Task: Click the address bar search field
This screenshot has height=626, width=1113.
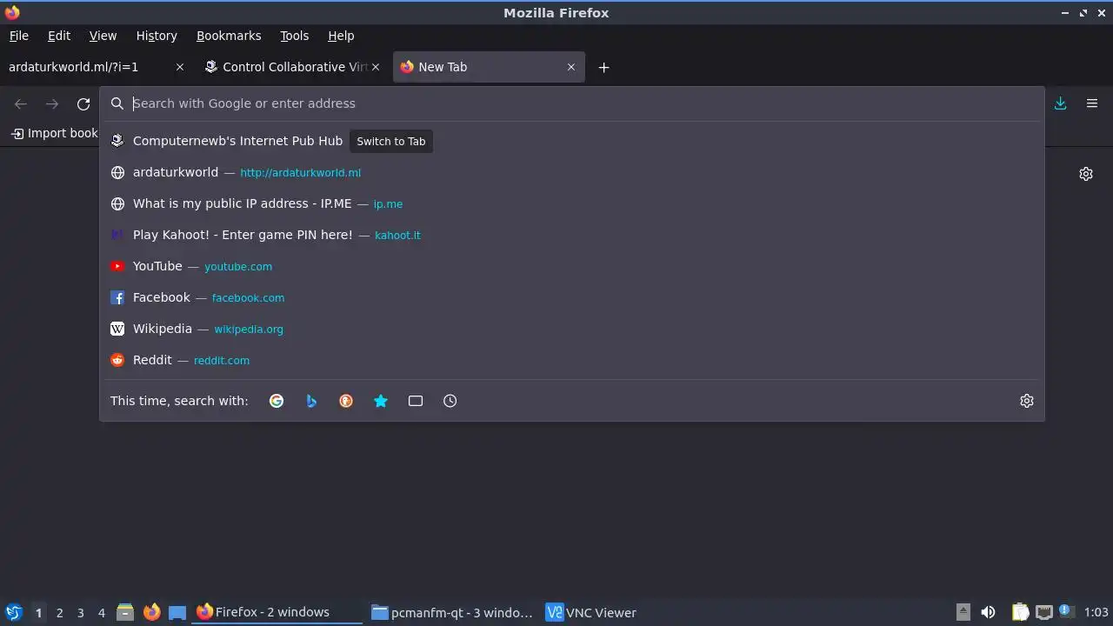Action: (572, 103)
